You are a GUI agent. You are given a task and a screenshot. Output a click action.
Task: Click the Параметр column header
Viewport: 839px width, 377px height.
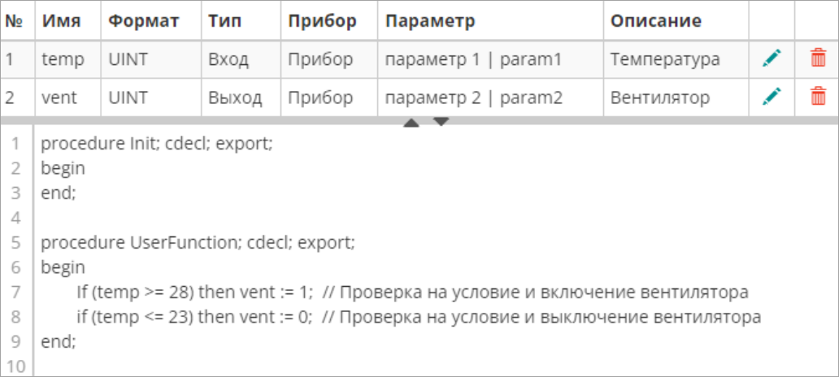point(430,21)
